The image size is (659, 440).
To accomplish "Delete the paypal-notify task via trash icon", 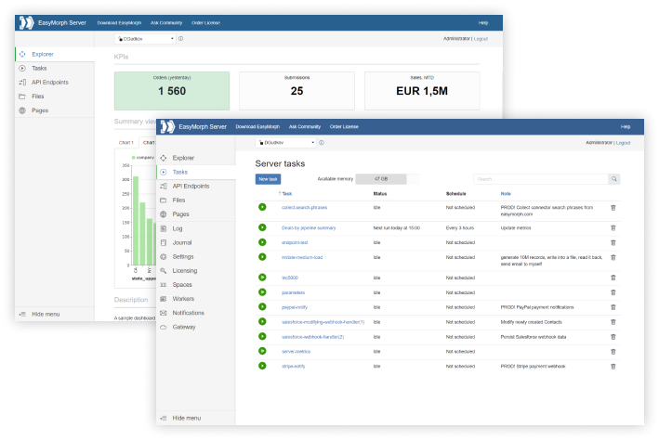I will tap(613, 307).
